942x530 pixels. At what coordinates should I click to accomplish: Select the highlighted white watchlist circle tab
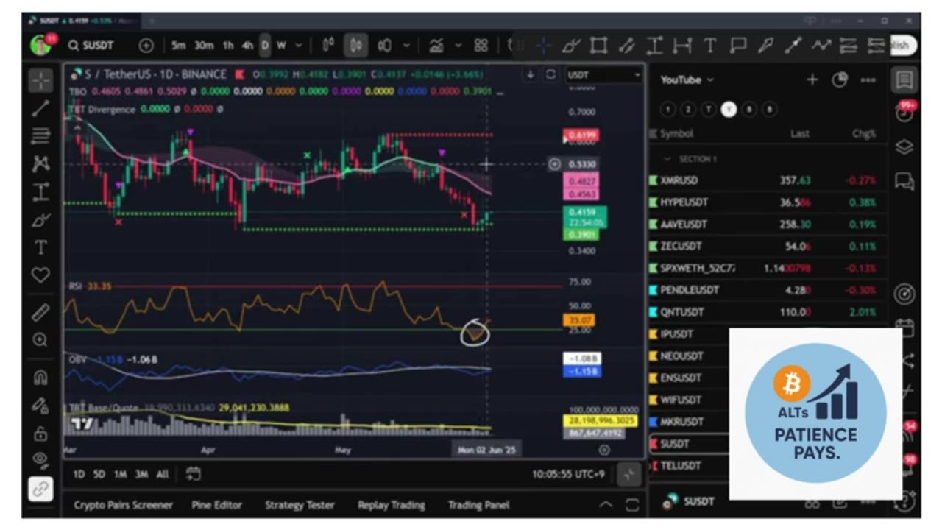[729, 109]
